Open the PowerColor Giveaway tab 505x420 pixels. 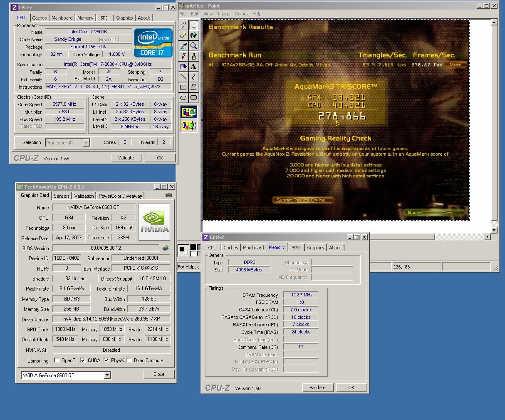coord(120,196)
